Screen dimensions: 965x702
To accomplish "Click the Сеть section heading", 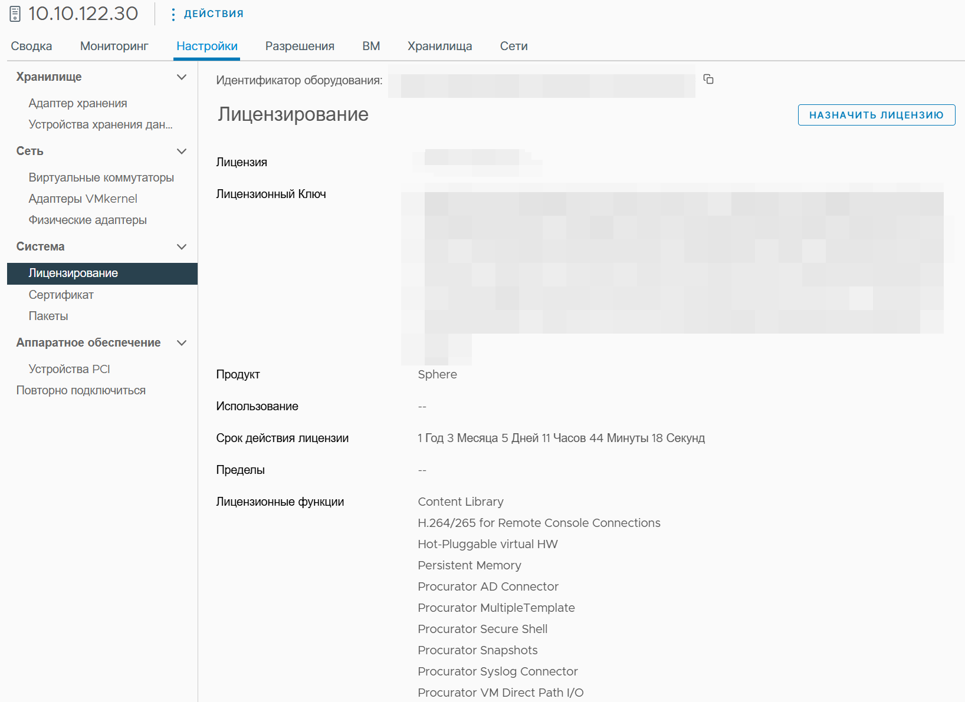I will point(30,151).
